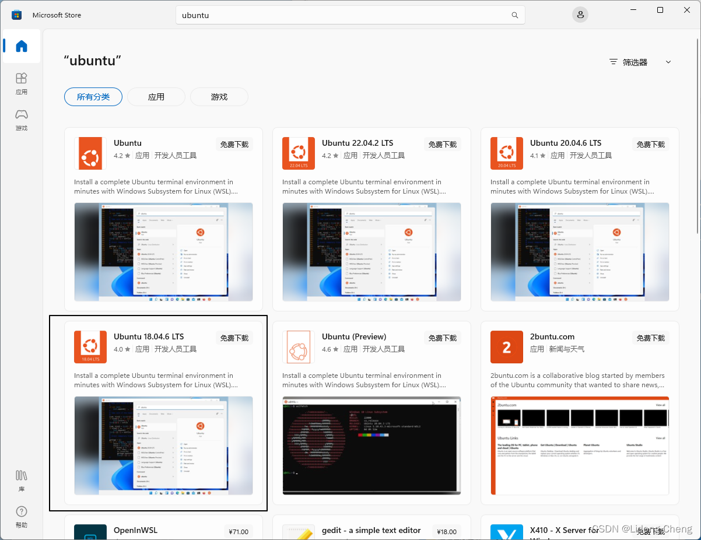Select the 所有分类 category tab

point(93,97)
